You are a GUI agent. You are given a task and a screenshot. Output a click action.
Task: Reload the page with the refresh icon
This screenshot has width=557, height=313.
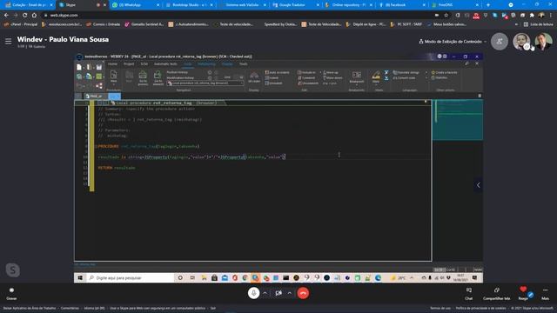(x=25, y=16)
